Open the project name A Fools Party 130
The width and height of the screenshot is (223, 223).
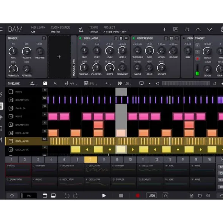click(115, 32)
